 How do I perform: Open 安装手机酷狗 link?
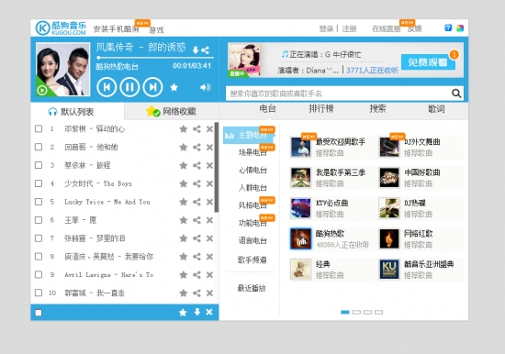click(117, 29)
